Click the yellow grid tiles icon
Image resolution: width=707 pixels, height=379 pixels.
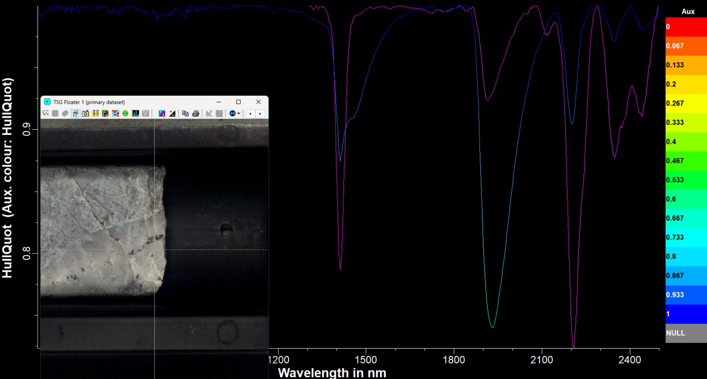95,113
